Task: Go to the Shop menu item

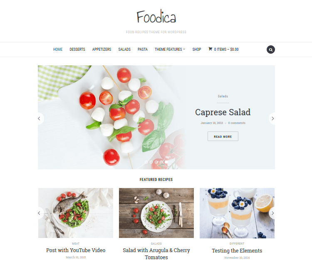Action: (197, 50)
